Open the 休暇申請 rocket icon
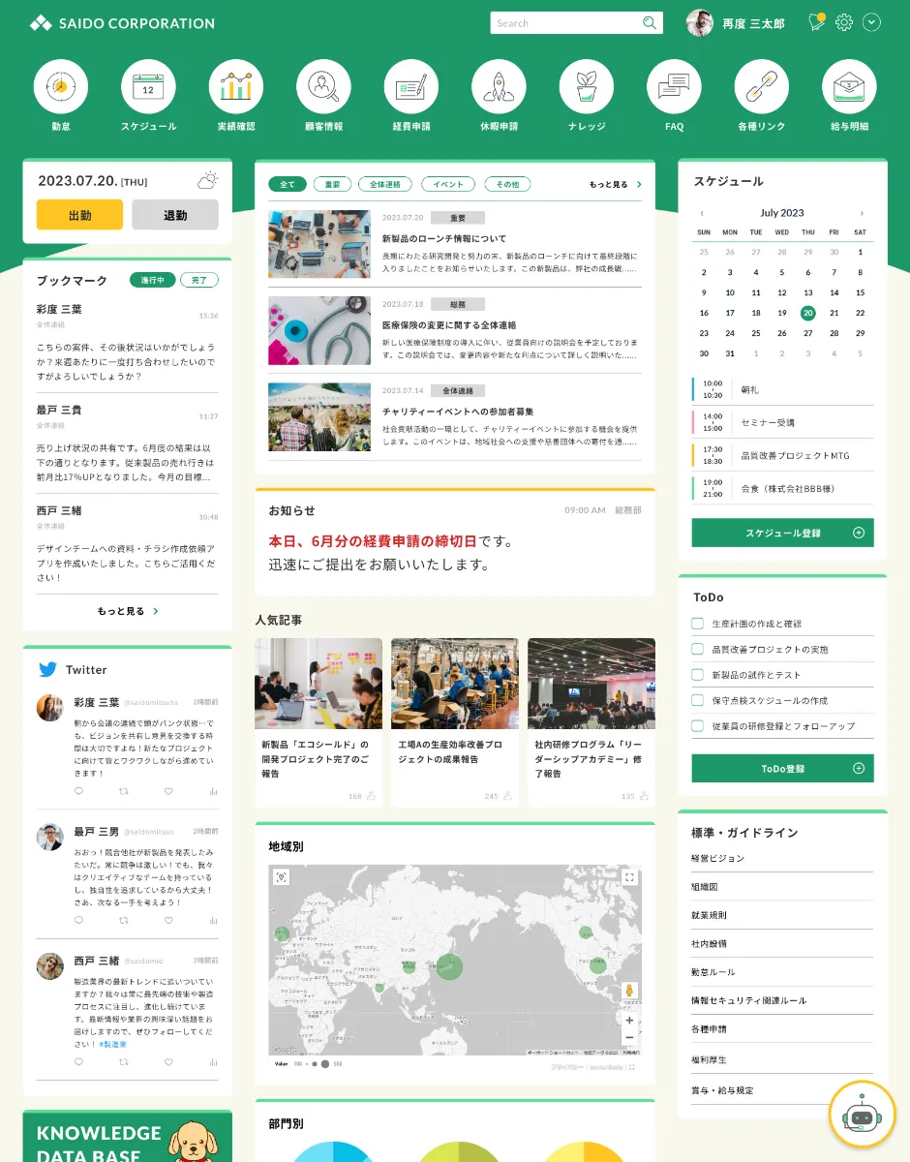Image resolution: width=910 pixels, height=1162 pixels. [x=499, y=86]
